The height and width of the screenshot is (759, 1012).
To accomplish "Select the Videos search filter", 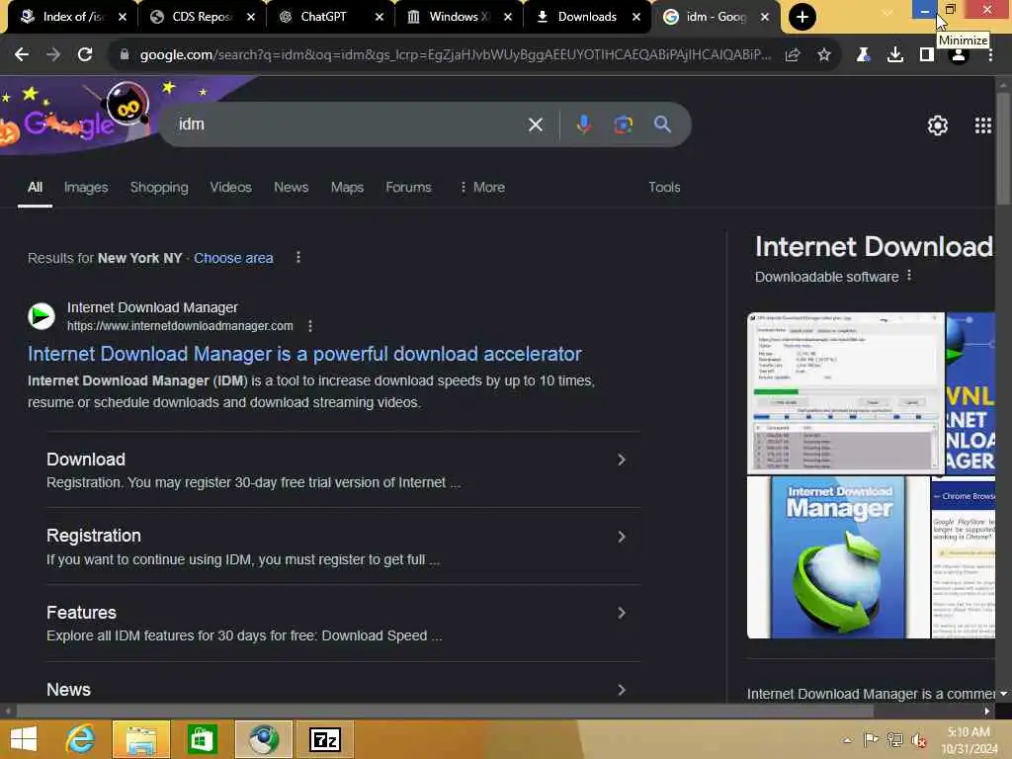I will [230, 187].
